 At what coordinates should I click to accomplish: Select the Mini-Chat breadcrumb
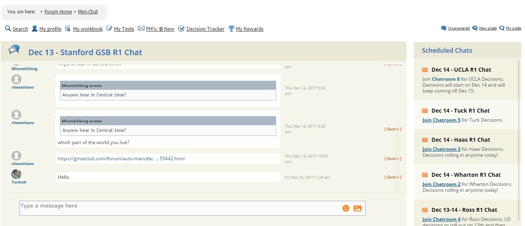88,12
